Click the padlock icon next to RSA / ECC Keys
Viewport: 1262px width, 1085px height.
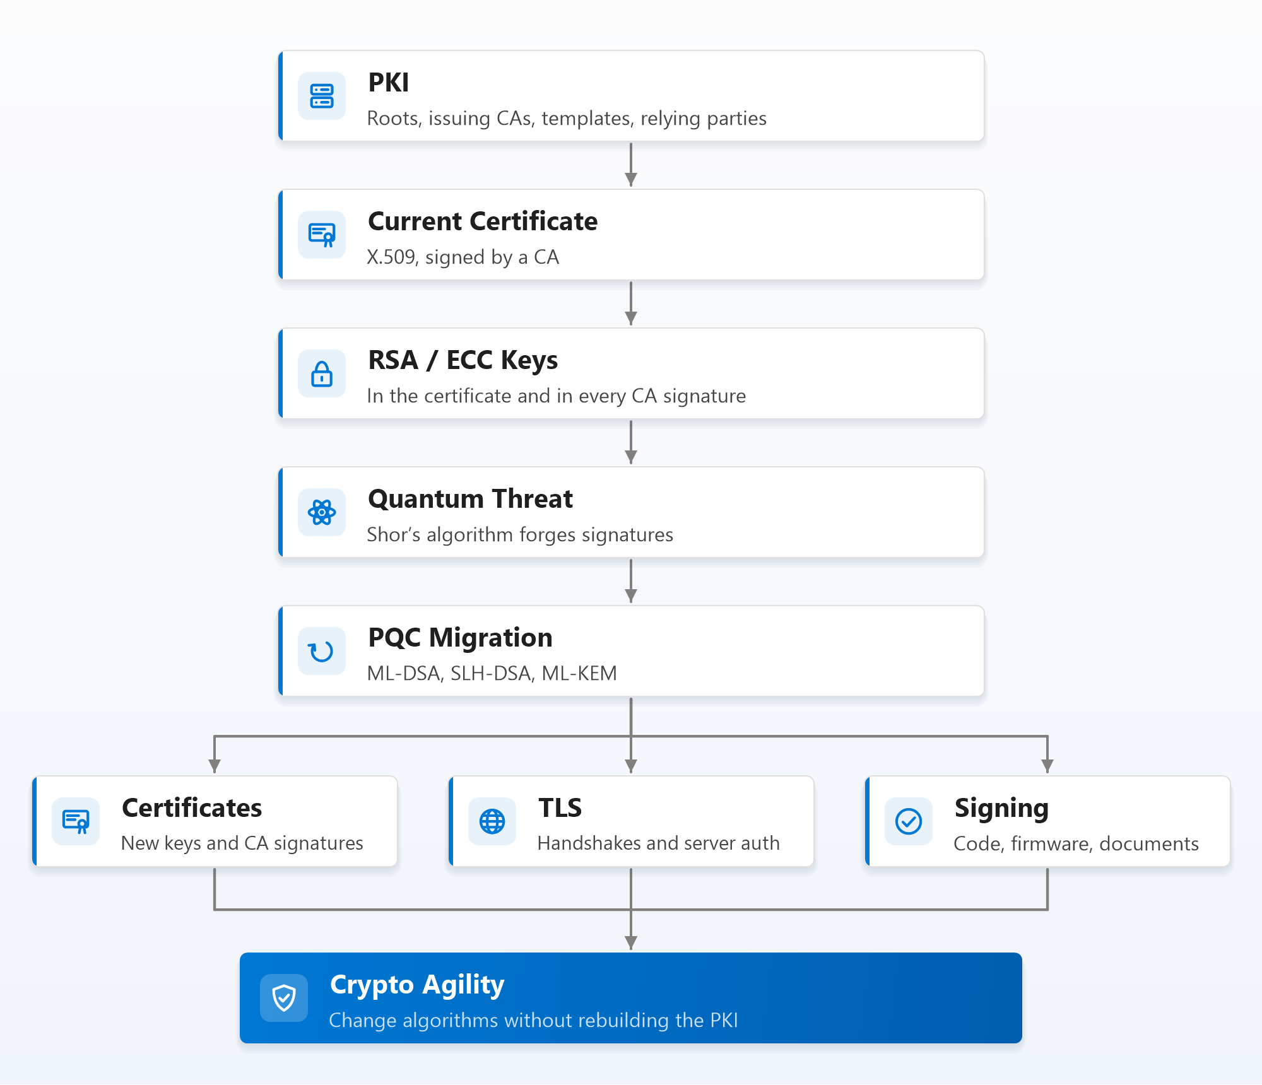tap(322, 373)
